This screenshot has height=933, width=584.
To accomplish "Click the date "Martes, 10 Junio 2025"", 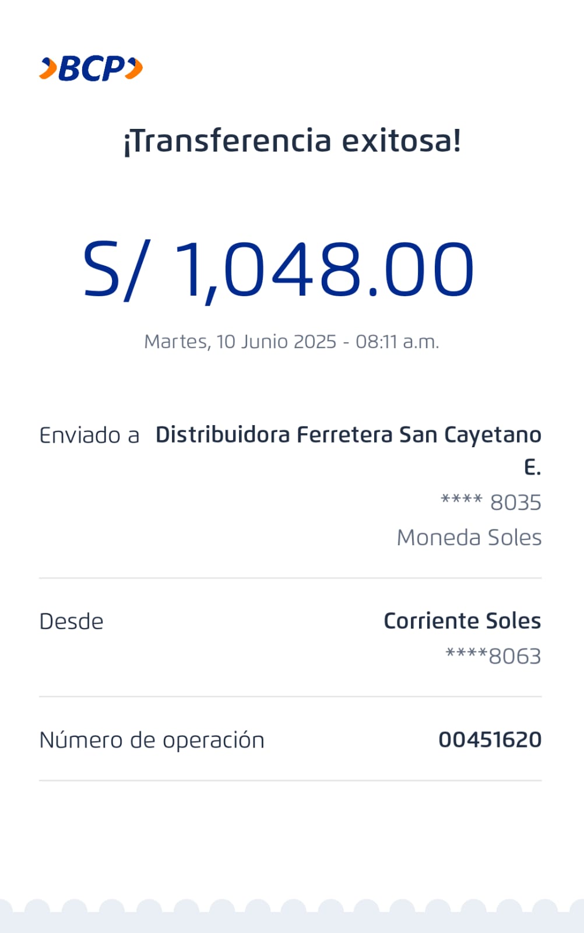I will (x=240, y=342).
